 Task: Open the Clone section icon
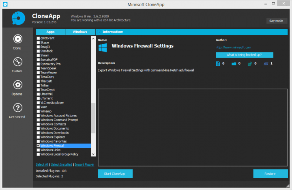(18, 39)
